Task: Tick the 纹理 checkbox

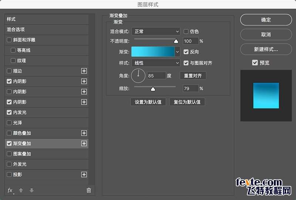Action: pos(13,61)
